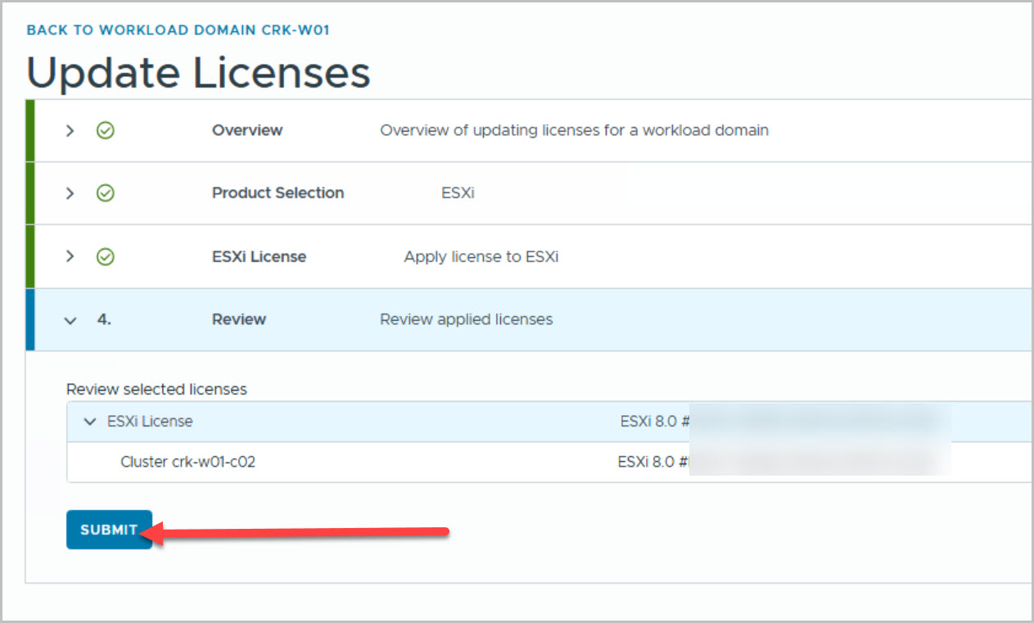The image size is (1034, 623).
Task: Select the Cluster crk-w01-c02 row
Action: [187, 462]
